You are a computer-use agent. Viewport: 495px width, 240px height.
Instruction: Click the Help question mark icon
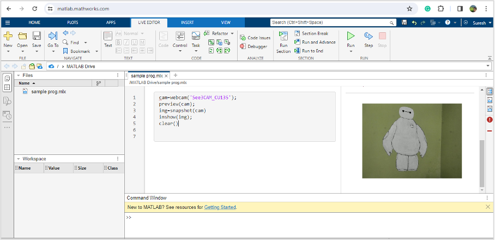pyautogui.click(x=448, y=23)
